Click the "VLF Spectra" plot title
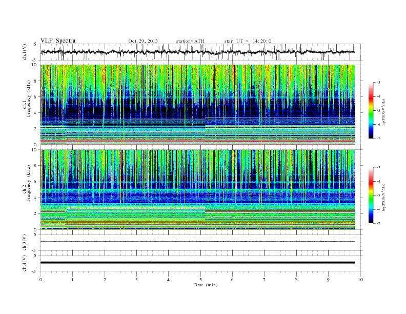 point(58,41)
